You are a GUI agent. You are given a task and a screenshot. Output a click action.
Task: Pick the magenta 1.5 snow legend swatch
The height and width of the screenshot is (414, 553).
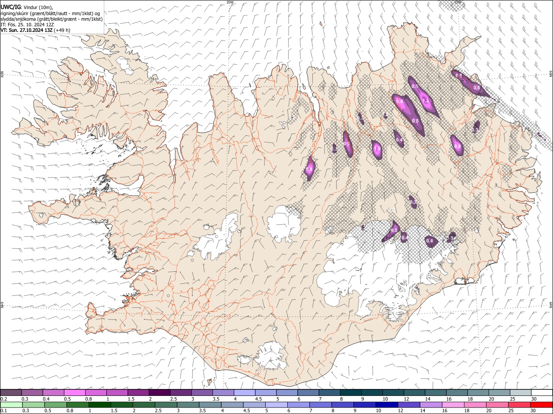138,393
